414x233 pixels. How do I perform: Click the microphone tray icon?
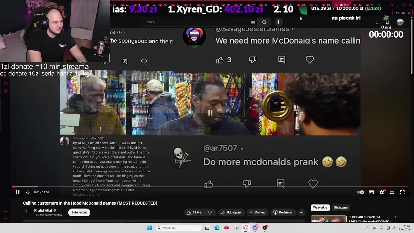(381, 228)
